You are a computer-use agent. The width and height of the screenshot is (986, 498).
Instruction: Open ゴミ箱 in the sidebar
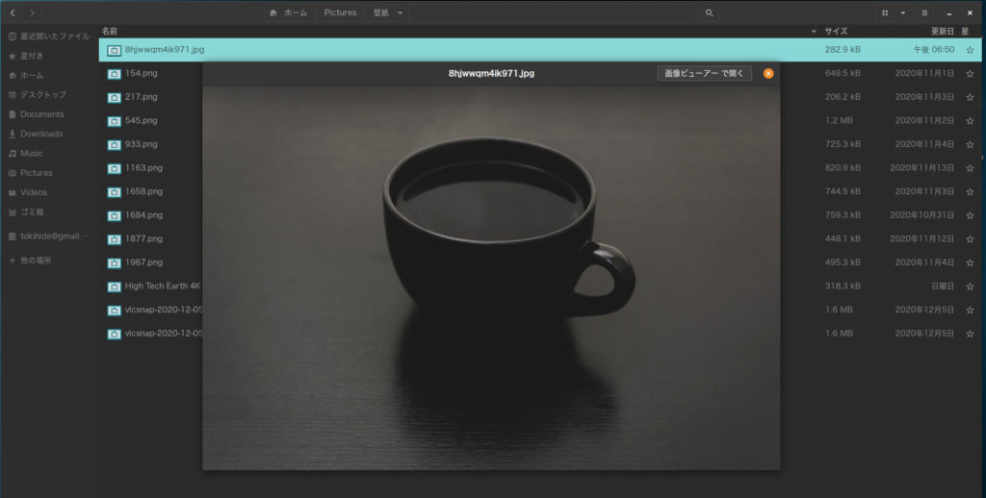tap(48, 212)
